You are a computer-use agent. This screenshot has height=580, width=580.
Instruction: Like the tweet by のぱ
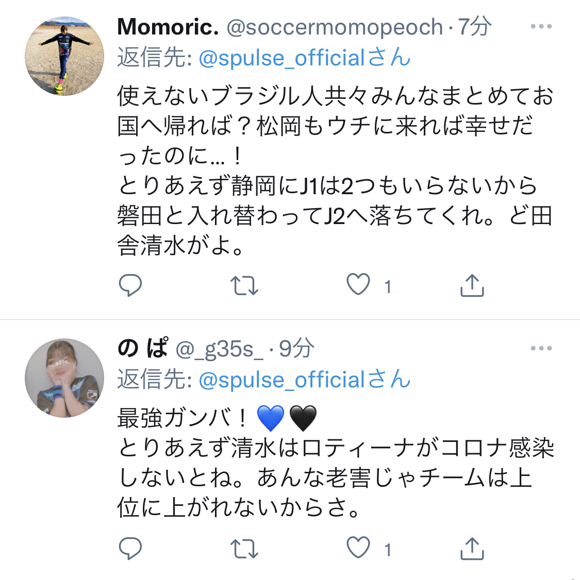click(x=358, y=548)
